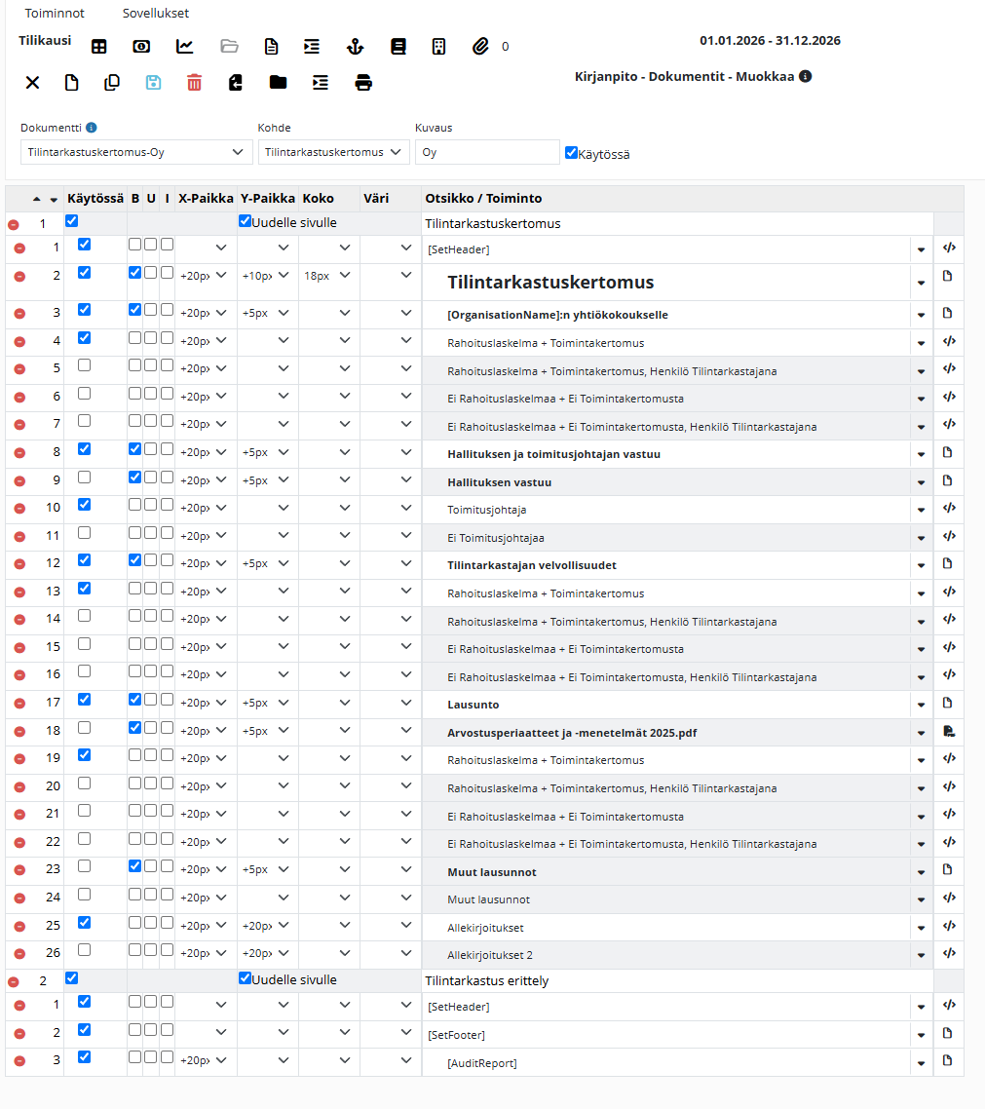This screenshot has height=1109, width=985.
Task: Open the Dokumentti dropdown Tilintarkastuskertomus-Oy
Action: point(136,152)
